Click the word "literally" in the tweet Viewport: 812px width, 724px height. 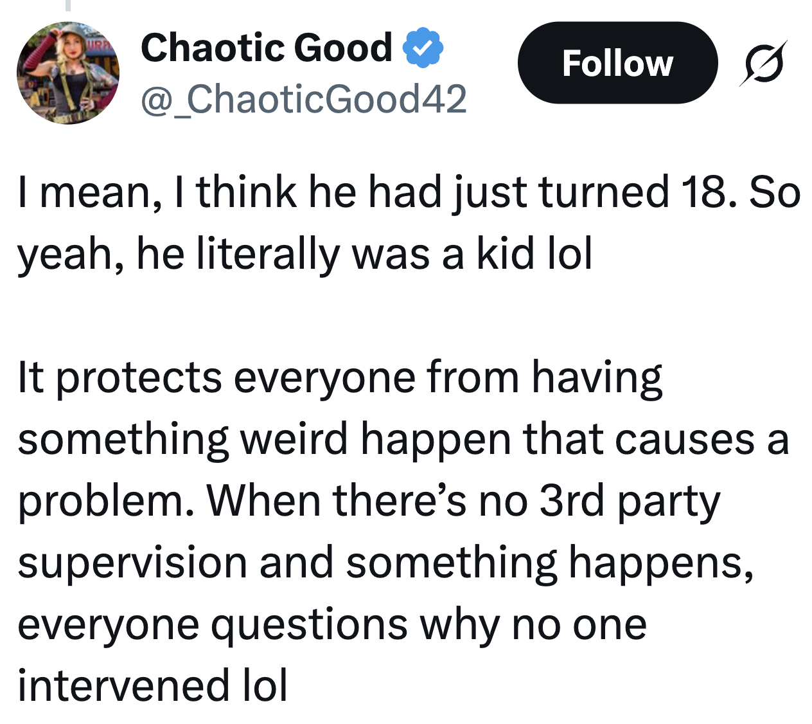pos(267,255)
